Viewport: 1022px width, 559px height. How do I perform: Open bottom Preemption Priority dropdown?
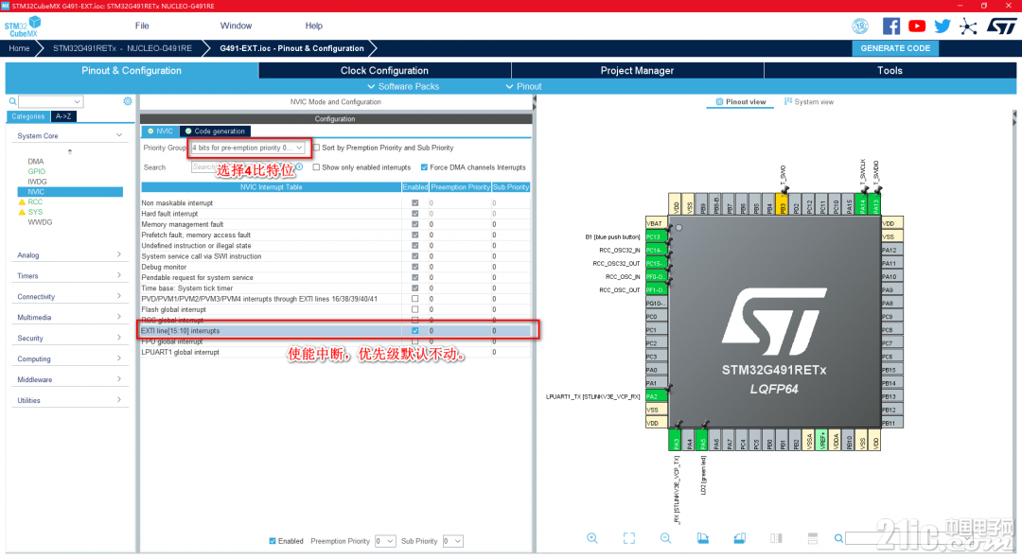385,541
